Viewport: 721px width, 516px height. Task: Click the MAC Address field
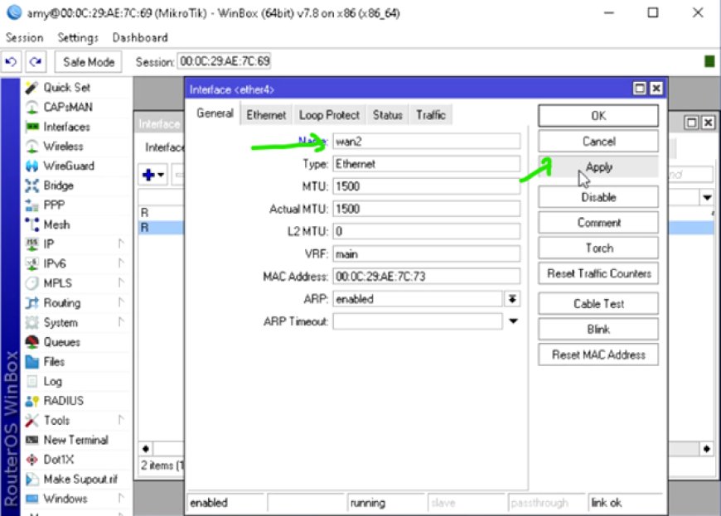coord(427,276)
